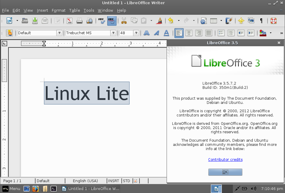Open the Format menu
Screen dimensions: 285x193
point(58,10)
